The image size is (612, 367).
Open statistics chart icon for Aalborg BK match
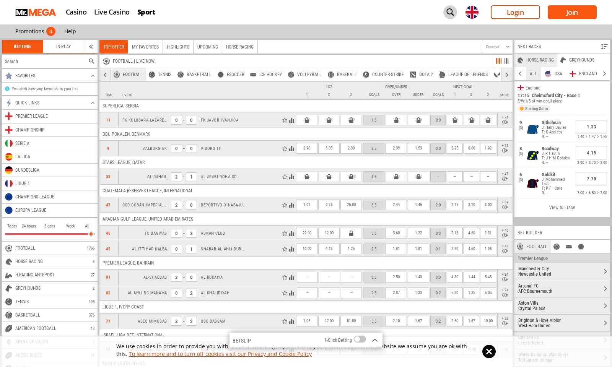click(292, 149)
